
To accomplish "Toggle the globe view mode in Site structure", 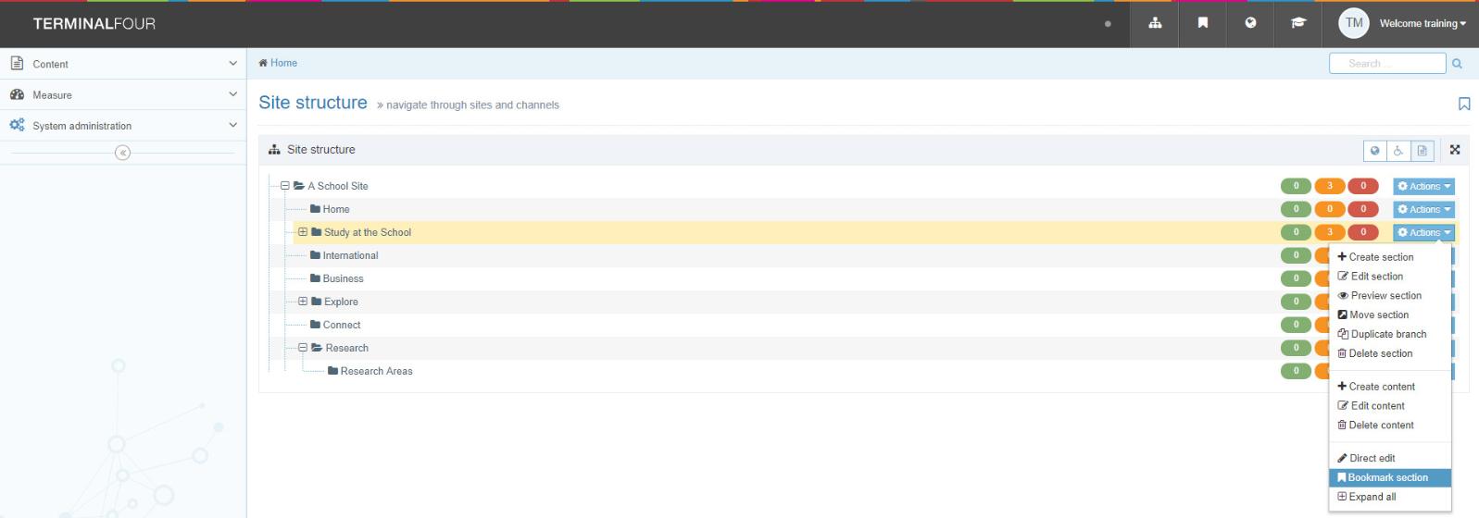I will [x=1375, y=150].
